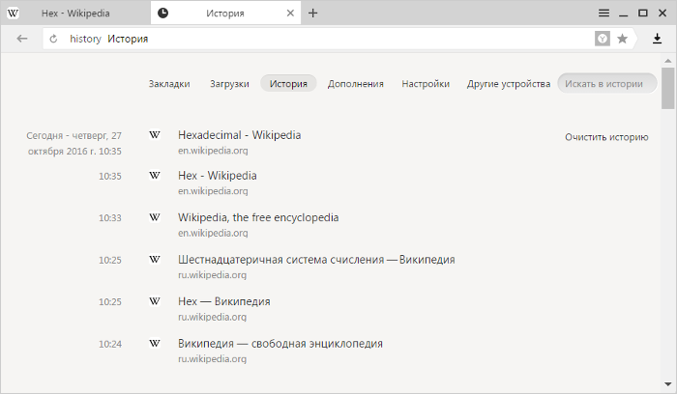Viewport: 677px width, 394px height.
Task: Open the browser hamburger menu
Action: click(x=603, y=13)
